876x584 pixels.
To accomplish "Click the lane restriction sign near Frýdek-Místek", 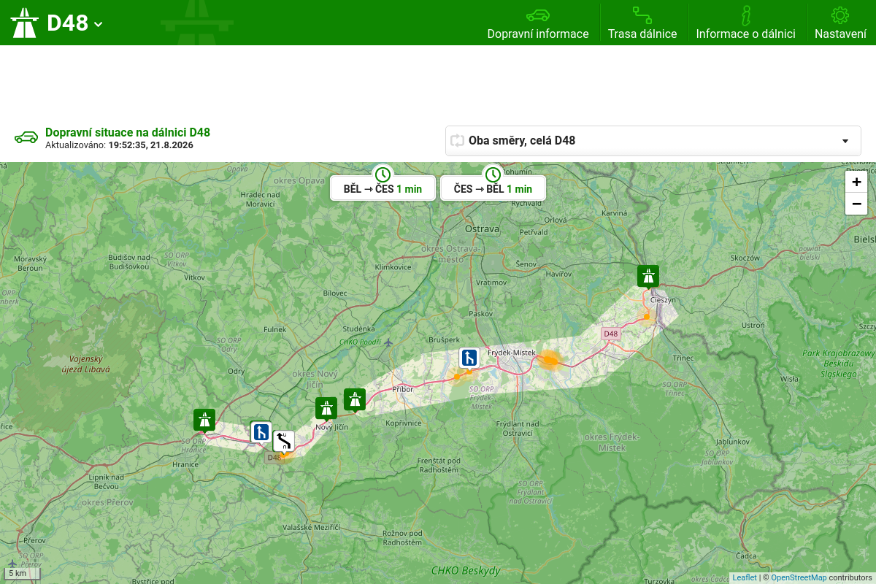I will [x=469, y=358].
